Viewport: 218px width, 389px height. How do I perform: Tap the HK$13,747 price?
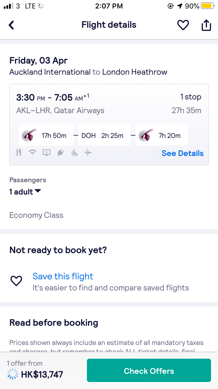pos(42,374)
